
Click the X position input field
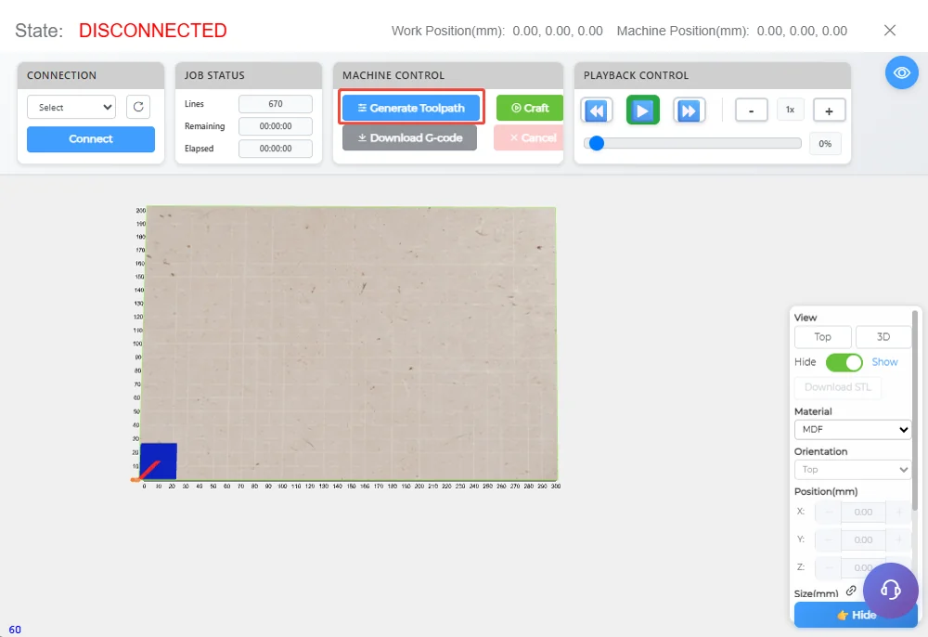point(863,512)
